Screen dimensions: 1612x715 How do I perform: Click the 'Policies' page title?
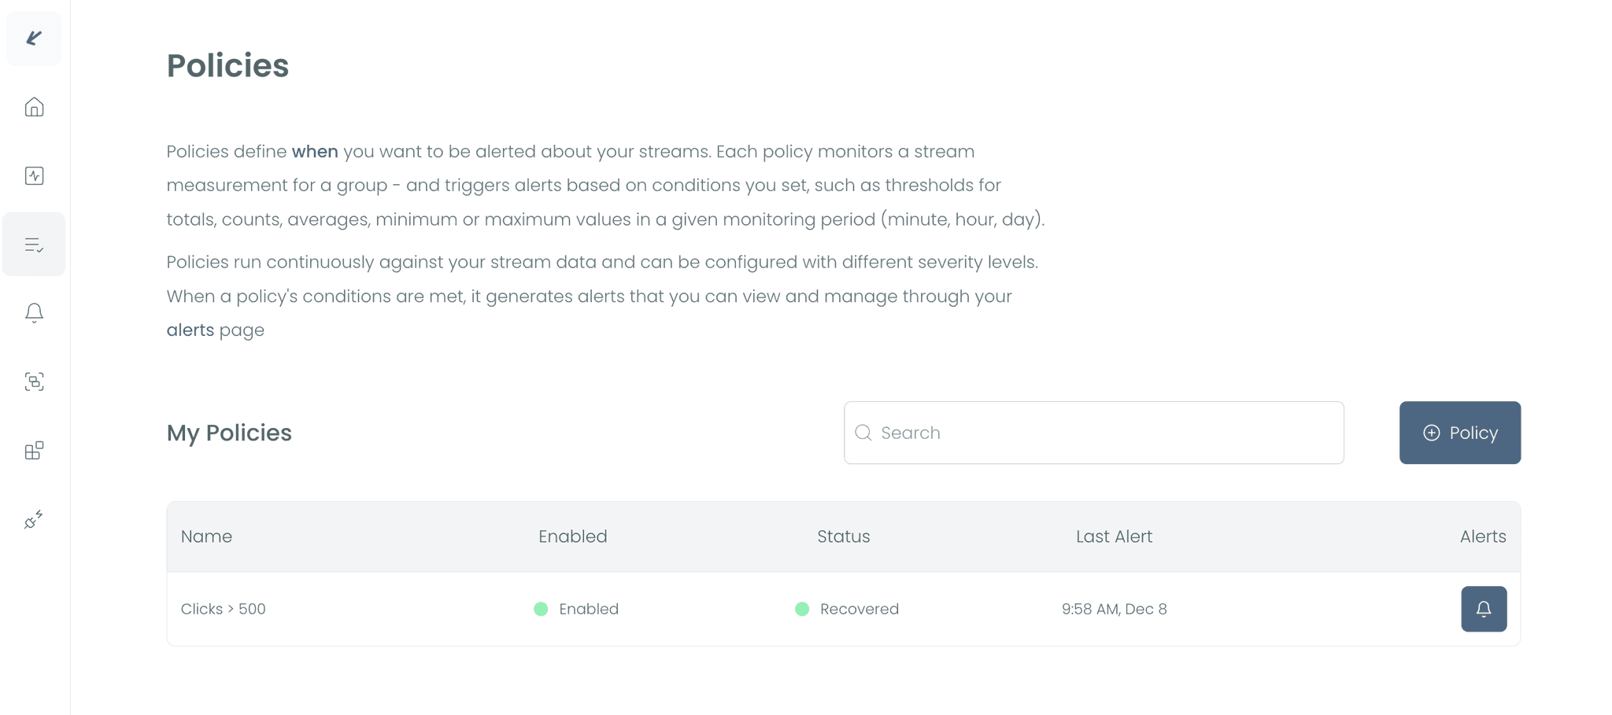[227, 65]
